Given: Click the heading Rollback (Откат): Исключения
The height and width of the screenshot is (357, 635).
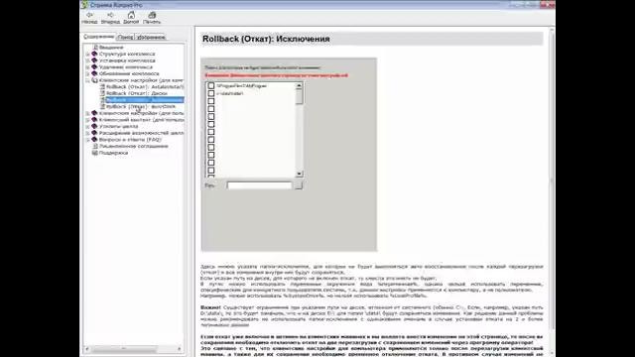Looking at the screenshot, I should [266, 39].
